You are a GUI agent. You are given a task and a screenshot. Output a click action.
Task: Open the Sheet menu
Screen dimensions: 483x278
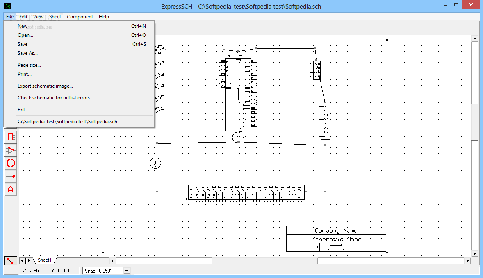[55, 17]
